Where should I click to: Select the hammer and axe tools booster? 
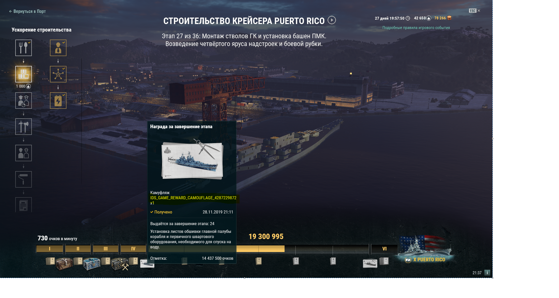[24, 127]
